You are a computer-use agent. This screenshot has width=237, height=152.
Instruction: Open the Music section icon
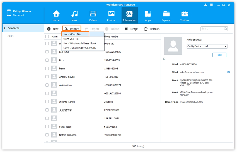pos(74,14)
